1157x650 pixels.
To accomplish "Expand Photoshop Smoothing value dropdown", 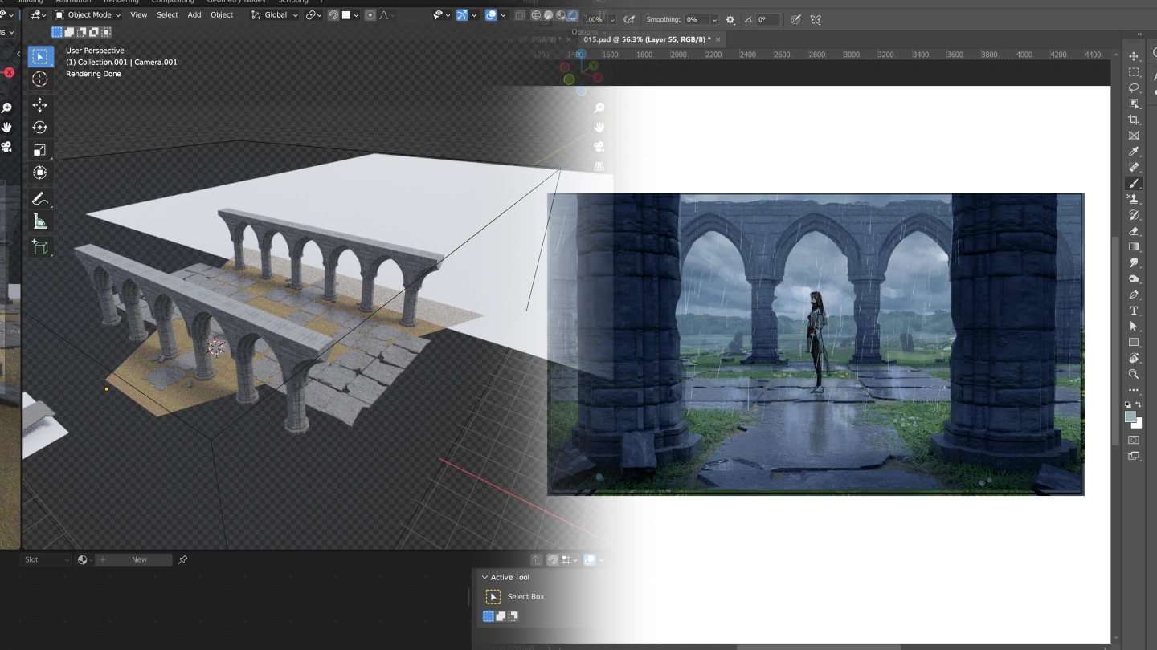I will pyautogui.click(x=714, y=19).
